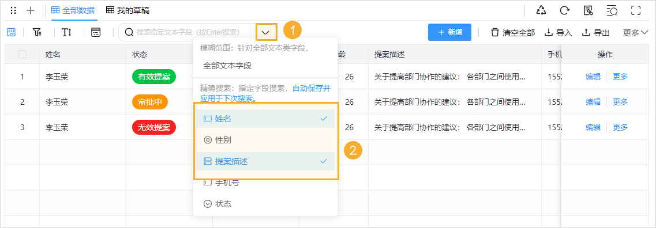Switch to 我的草稿 tab
The image size is (656, 228).
[x=128, y=10]
